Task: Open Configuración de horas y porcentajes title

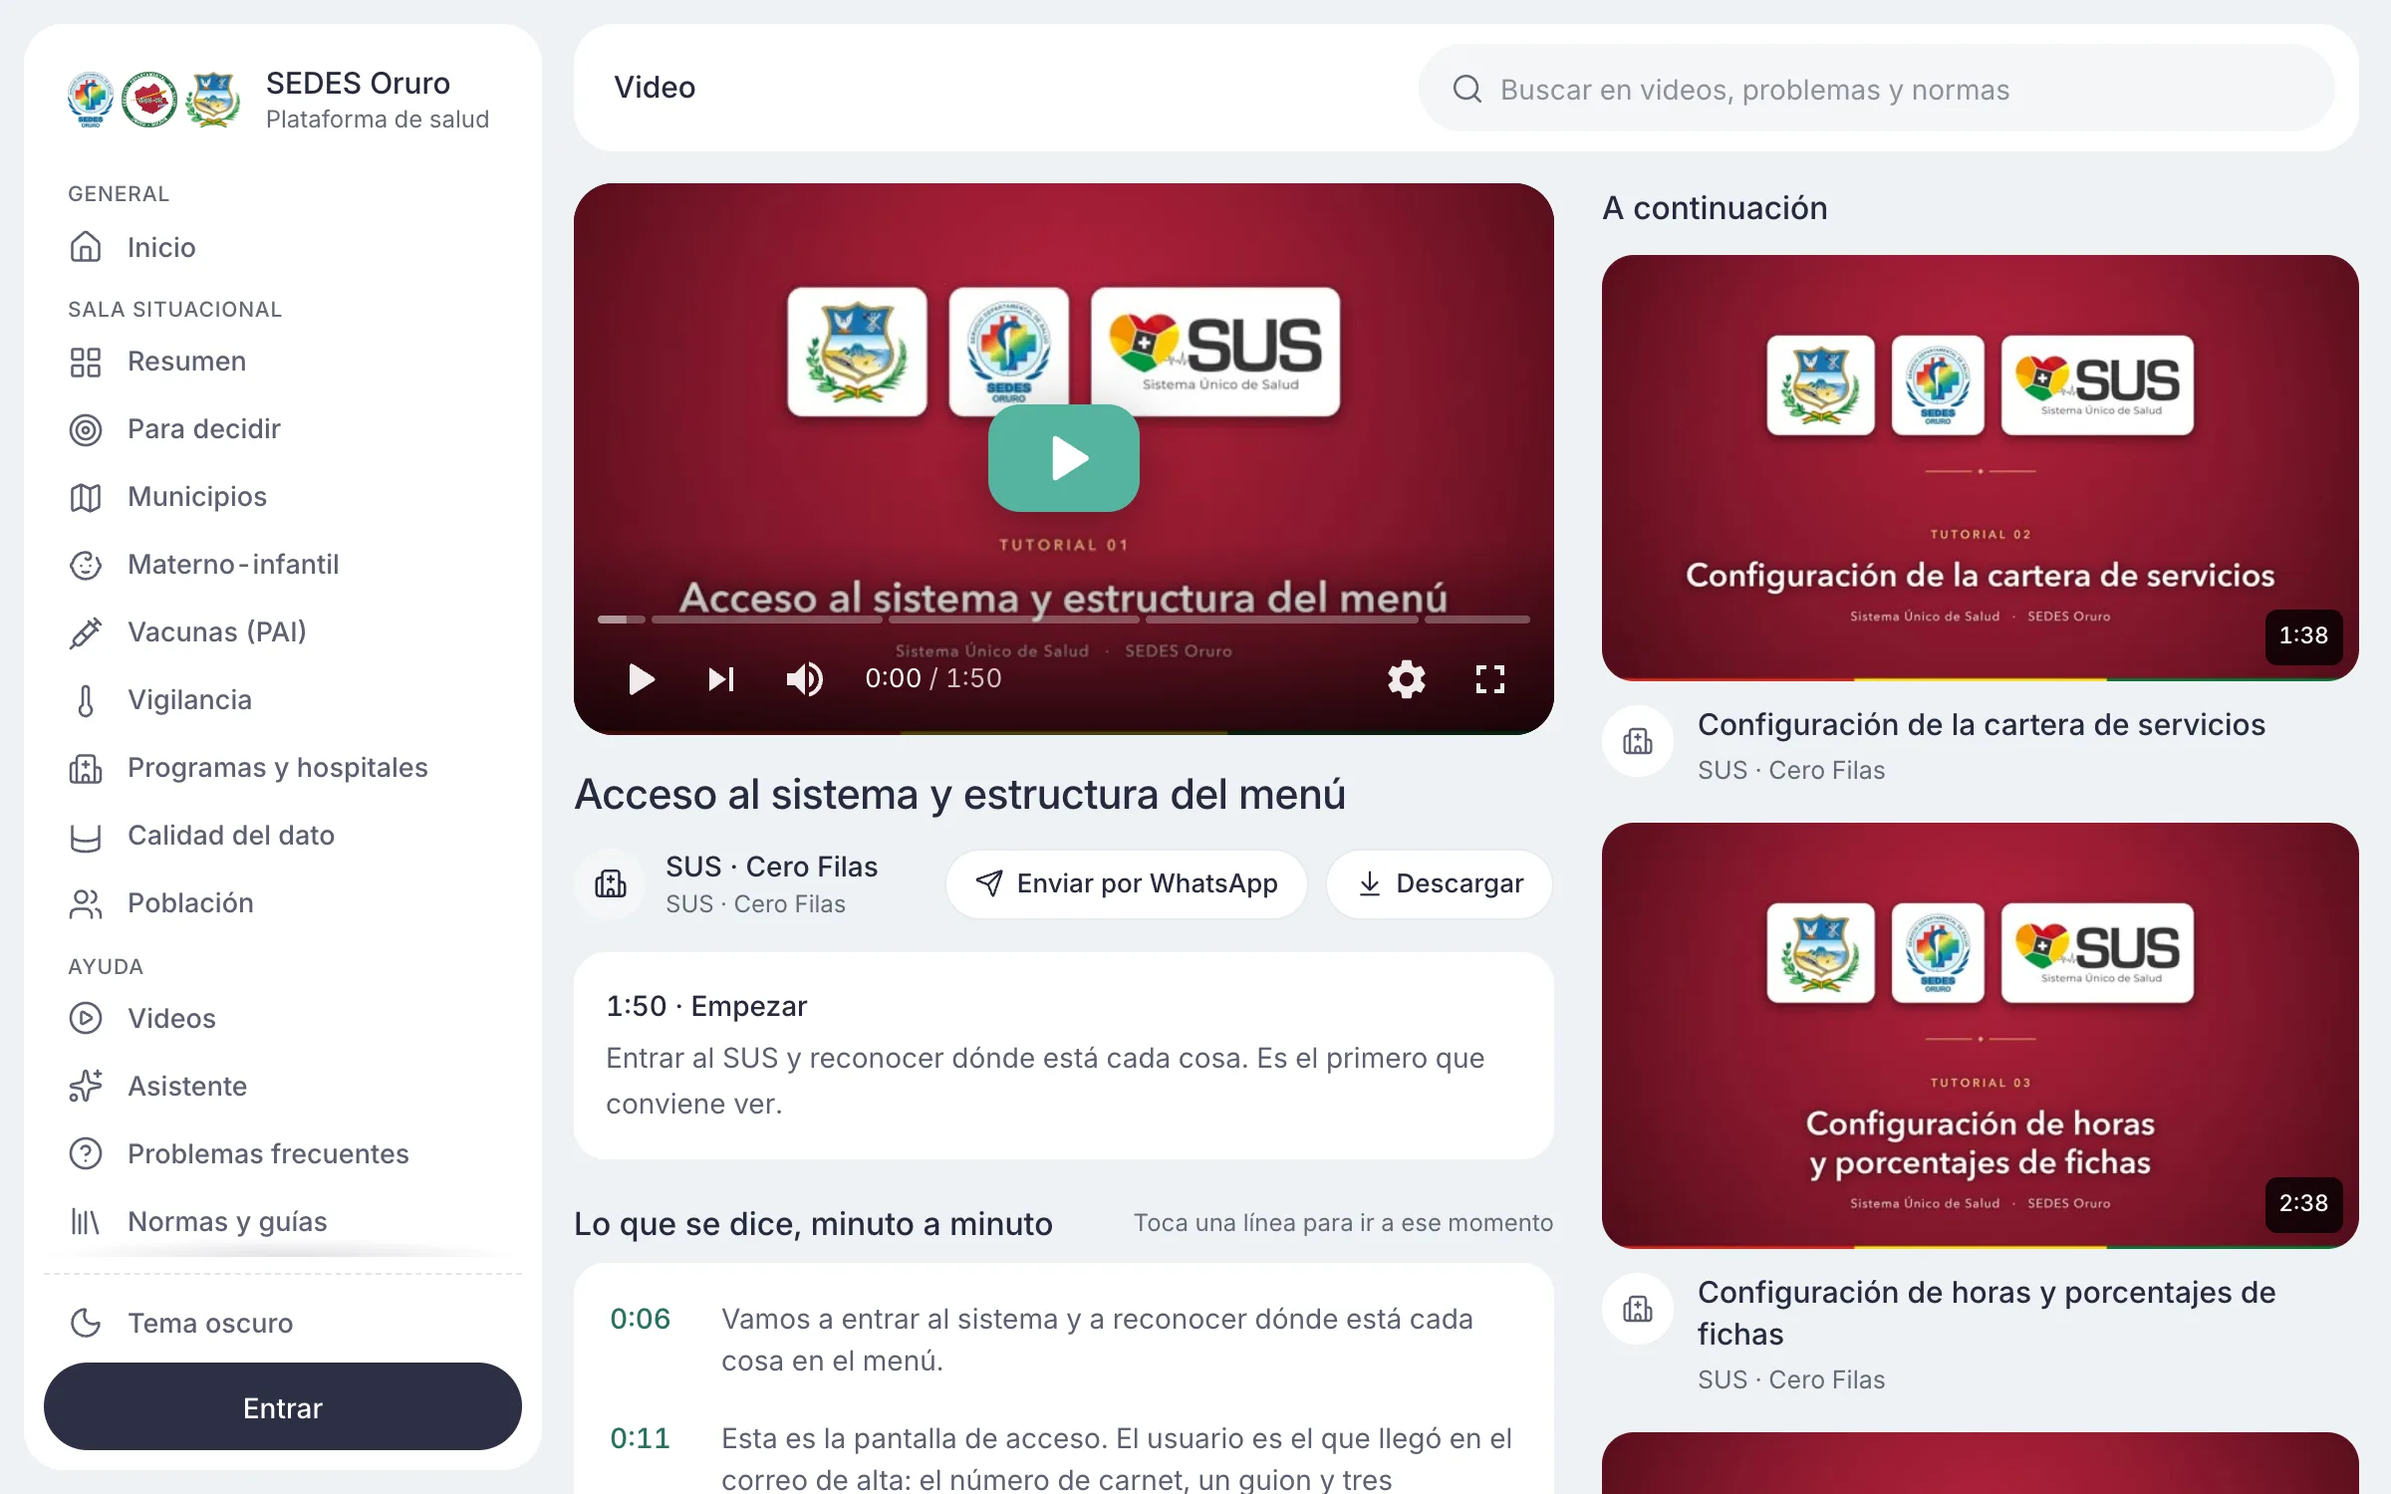Action: [x=1987, y=1313]
